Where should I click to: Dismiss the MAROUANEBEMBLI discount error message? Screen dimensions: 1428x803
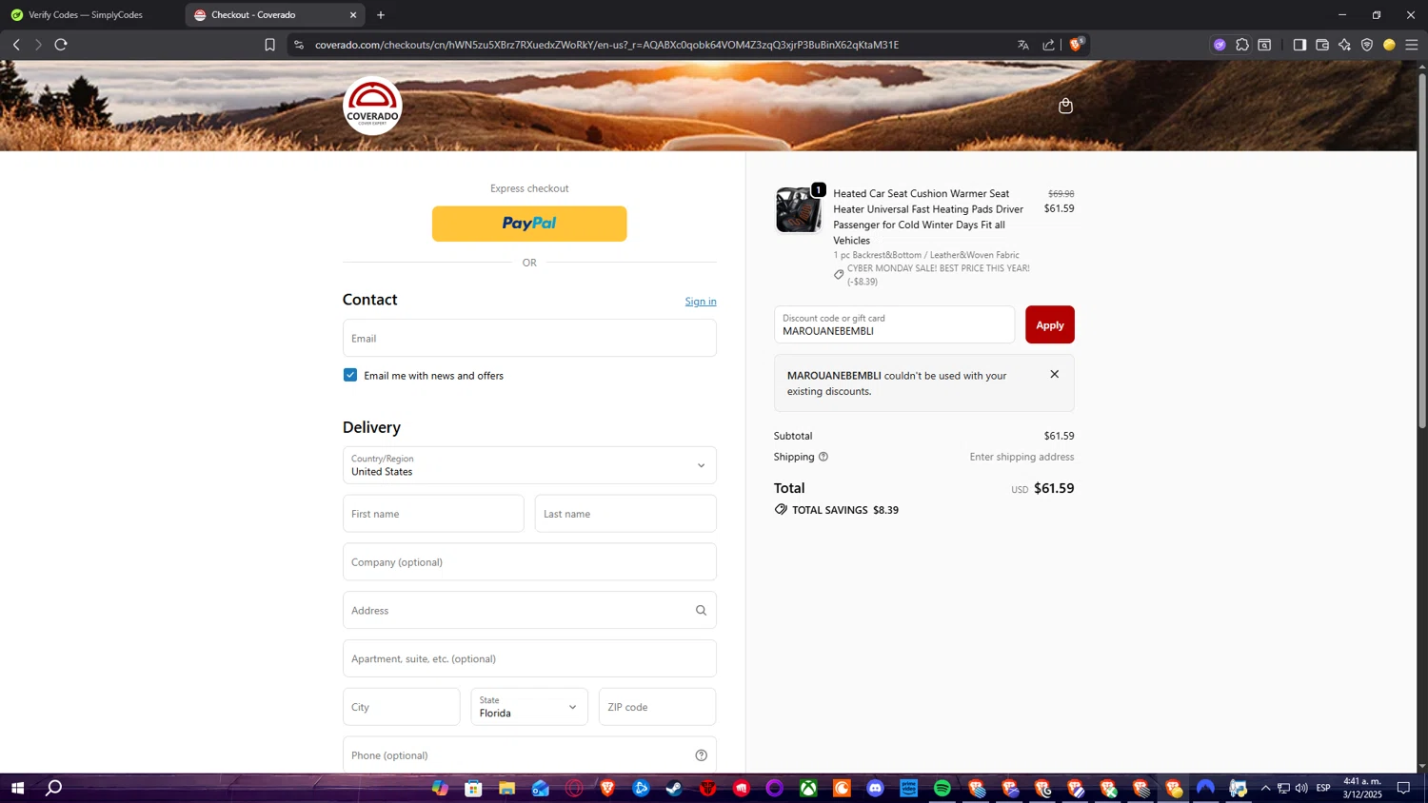[1054, 374]
